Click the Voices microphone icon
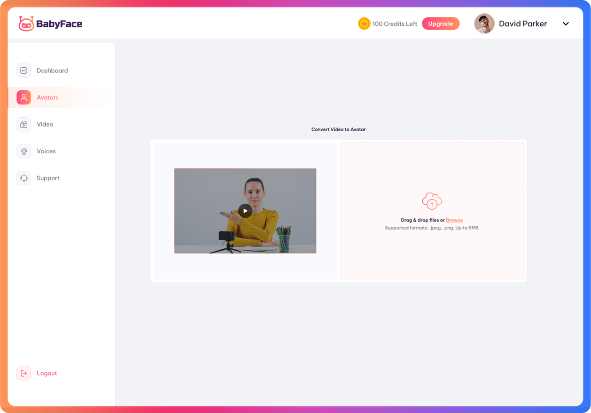The width and height of the screenshot is (591, 413). [24, 151]
